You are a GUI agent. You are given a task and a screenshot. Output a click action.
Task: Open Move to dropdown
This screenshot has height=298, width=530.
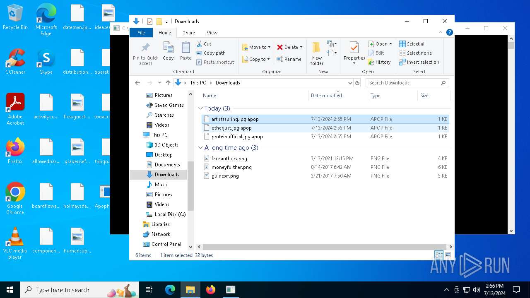(256, 47)
